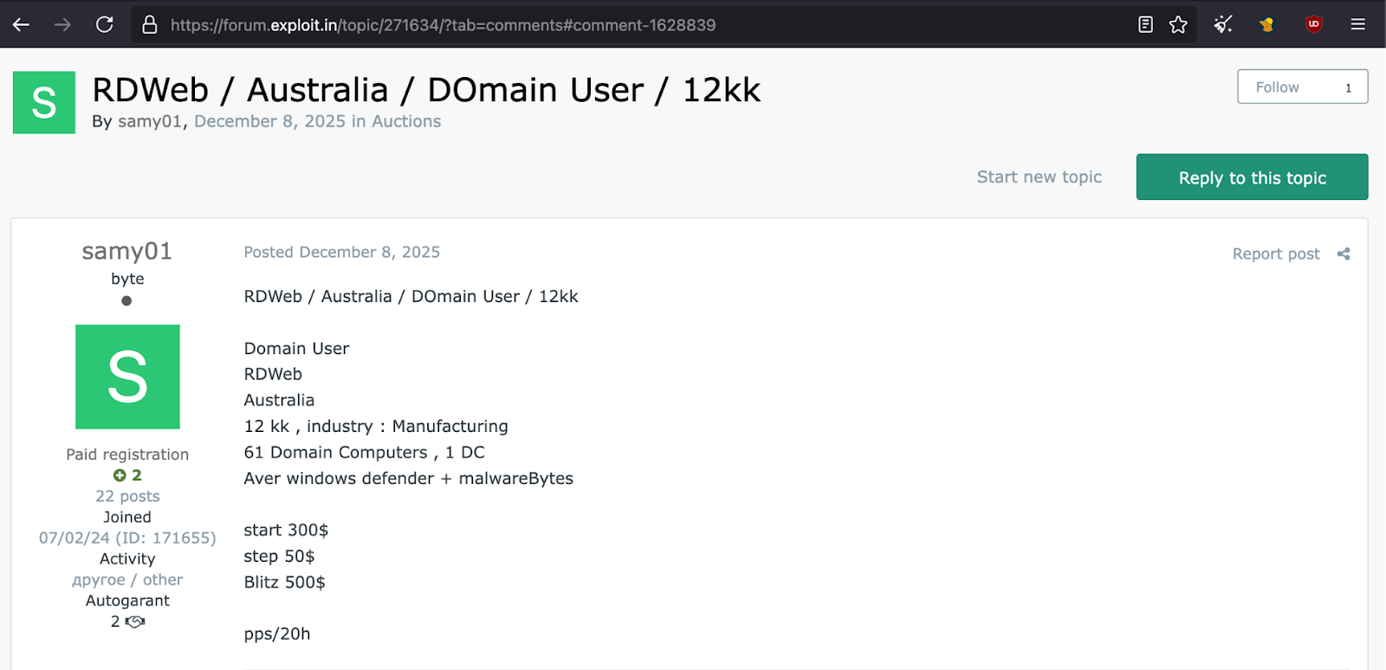Viewport: 1386px width, 670px height.
Task: Click the 'RDWeb' single-word post line
Action: click(273, 374)
